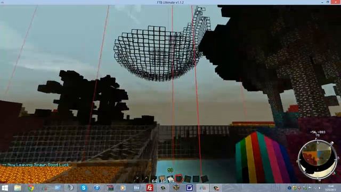This screenshot has width=341, height=192.
Task: Select the sword in the first hotbar slot
Action: pyautogui.click(x=137, y=179)
